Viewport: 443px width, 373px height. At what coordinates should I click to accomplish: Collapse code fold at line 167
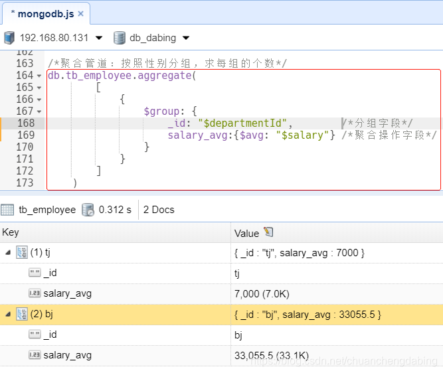pyautogui.click(x=39, y=112)
